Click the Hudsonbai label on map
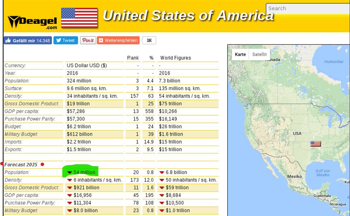This screenshot has height=216, width=350. [334, 62]
